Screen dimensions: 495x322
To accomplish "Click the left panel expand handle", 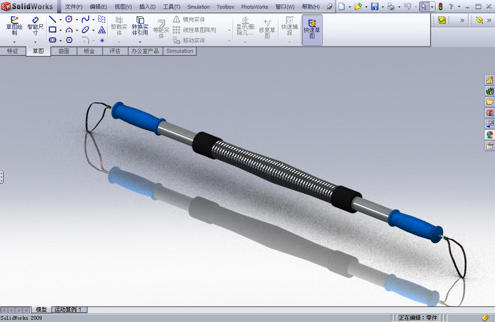I will point(1,177).
